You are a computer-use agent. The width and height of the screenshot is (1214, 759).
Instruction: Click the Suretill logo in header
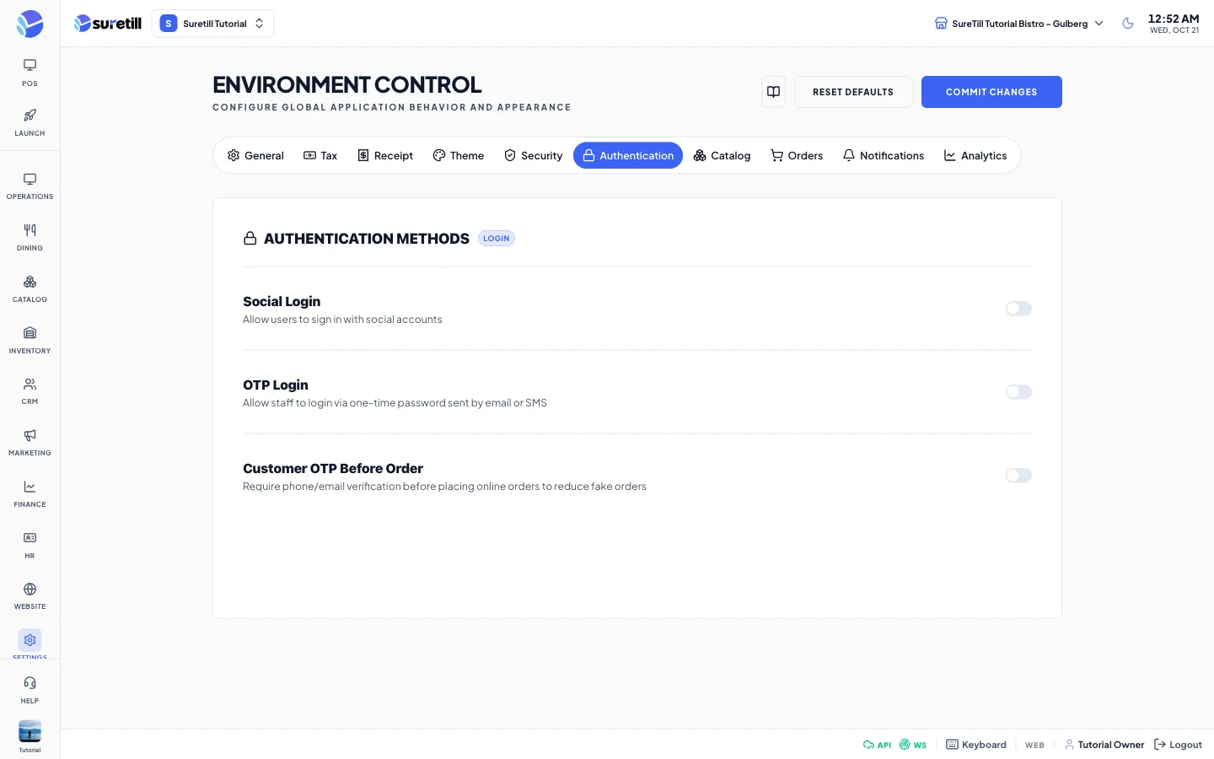108,24
